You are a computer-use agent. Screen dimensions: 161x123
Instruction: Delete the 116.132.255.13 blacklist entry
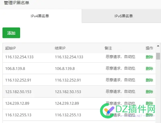click(x=149, y=115)
